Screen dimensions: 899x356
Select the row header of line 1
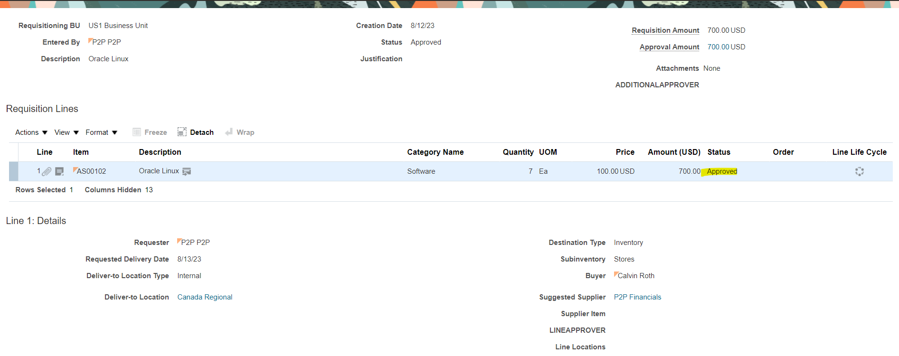click(x=13, y=171)
